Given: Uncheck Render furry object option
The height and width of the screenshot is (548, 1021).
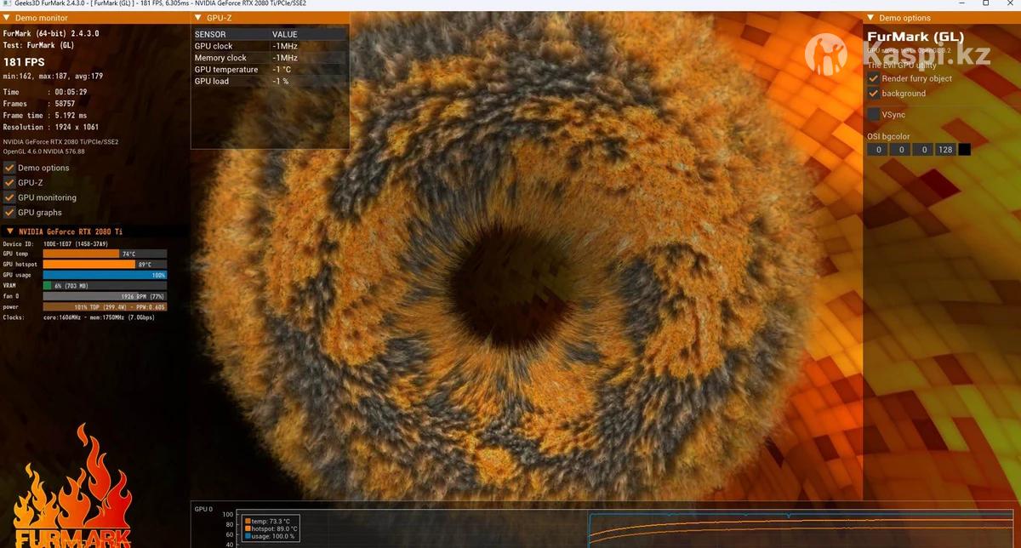Looking at the screenshot, I should click(873, 78).
